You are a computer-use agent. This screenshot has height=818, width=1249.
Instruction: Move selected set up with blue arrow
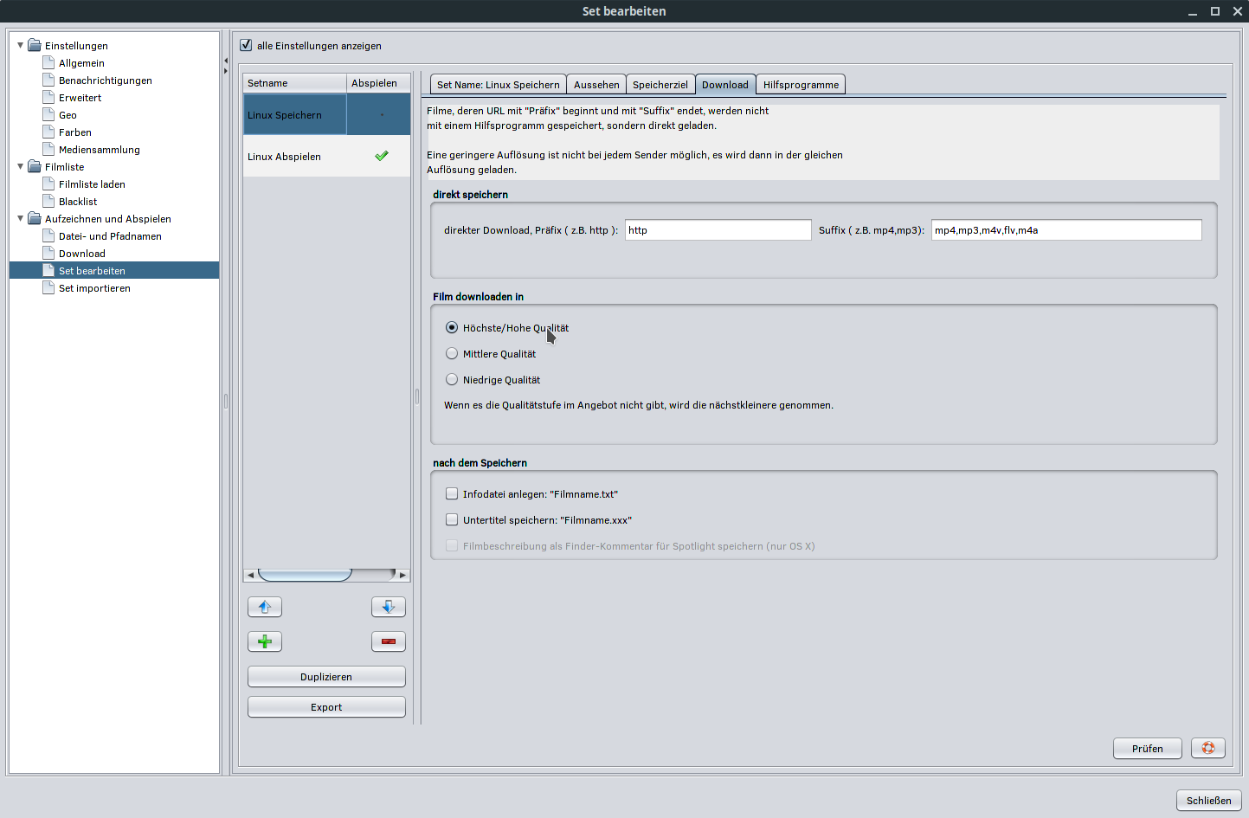click(265, 607)
